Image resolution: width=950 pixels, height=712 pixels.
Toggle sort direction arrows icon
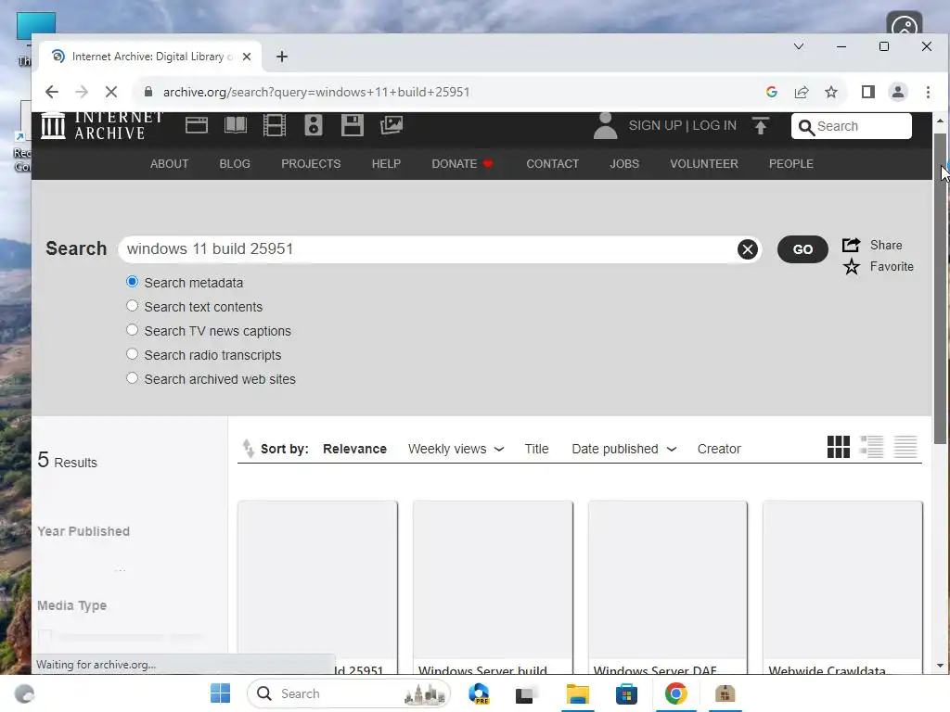tap(248, 448)
